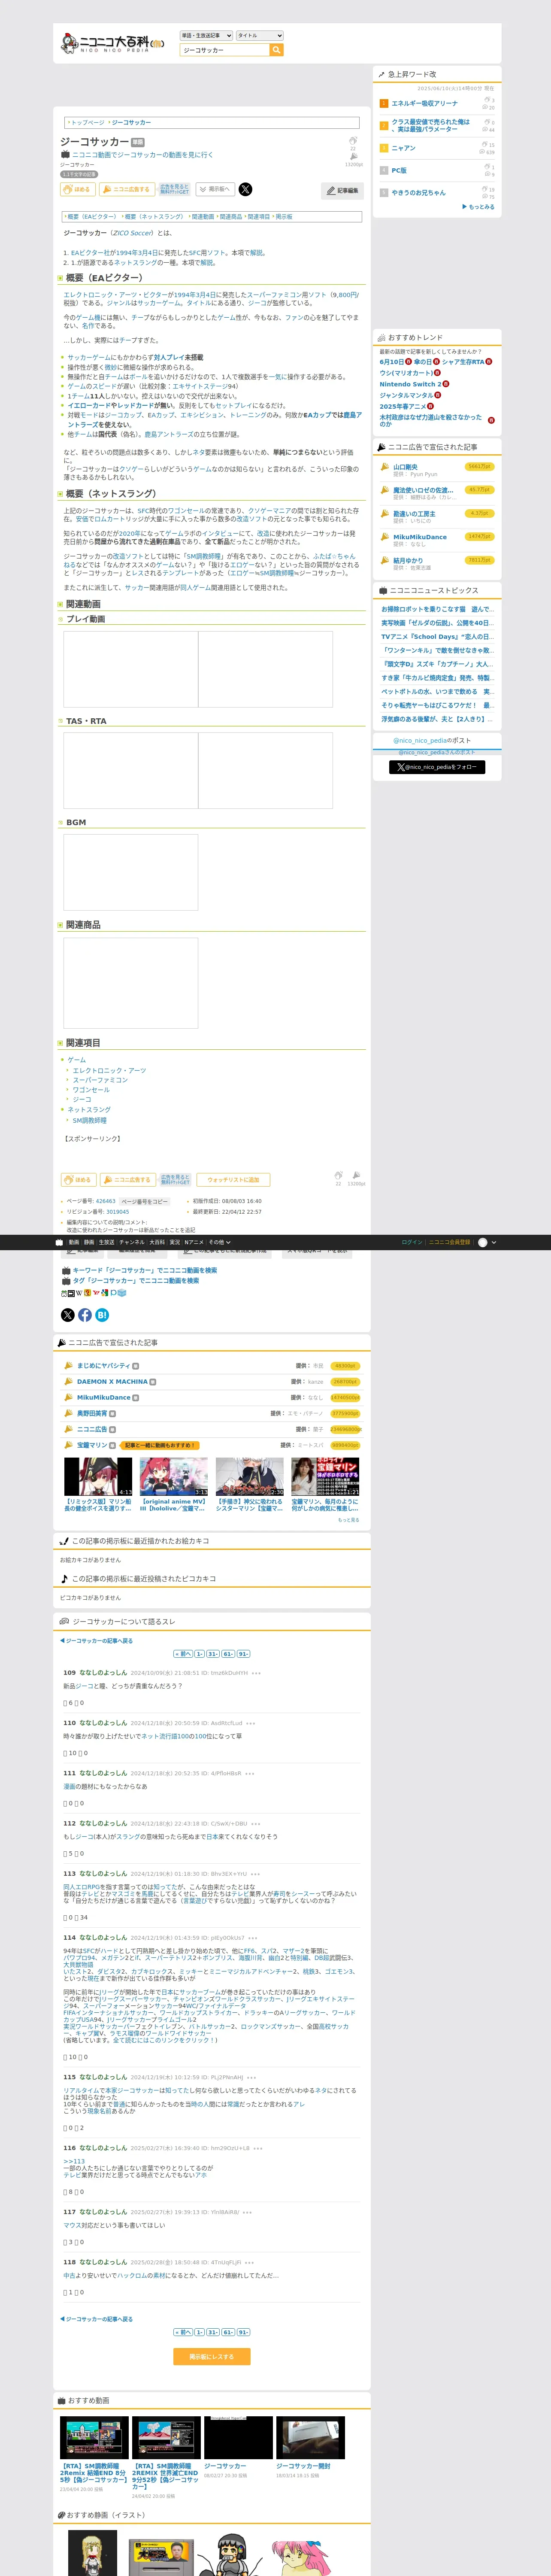Click キーワード「ジーコサッカー」video search link
Screen dimensions: 551x2576
click(145, 1270)
